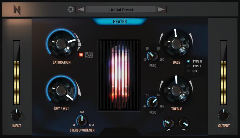The height and width of the screenshot is (138, 240).
Task: Click the bass FREQ small knob
Action: [152, 56]
